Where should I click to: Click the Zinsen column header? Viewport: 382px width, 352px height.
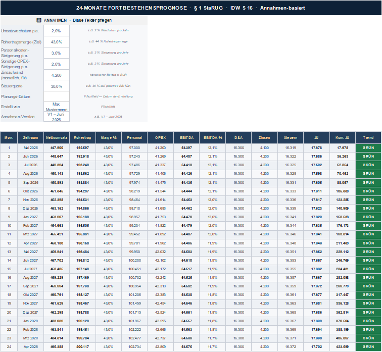coord(265,137)
